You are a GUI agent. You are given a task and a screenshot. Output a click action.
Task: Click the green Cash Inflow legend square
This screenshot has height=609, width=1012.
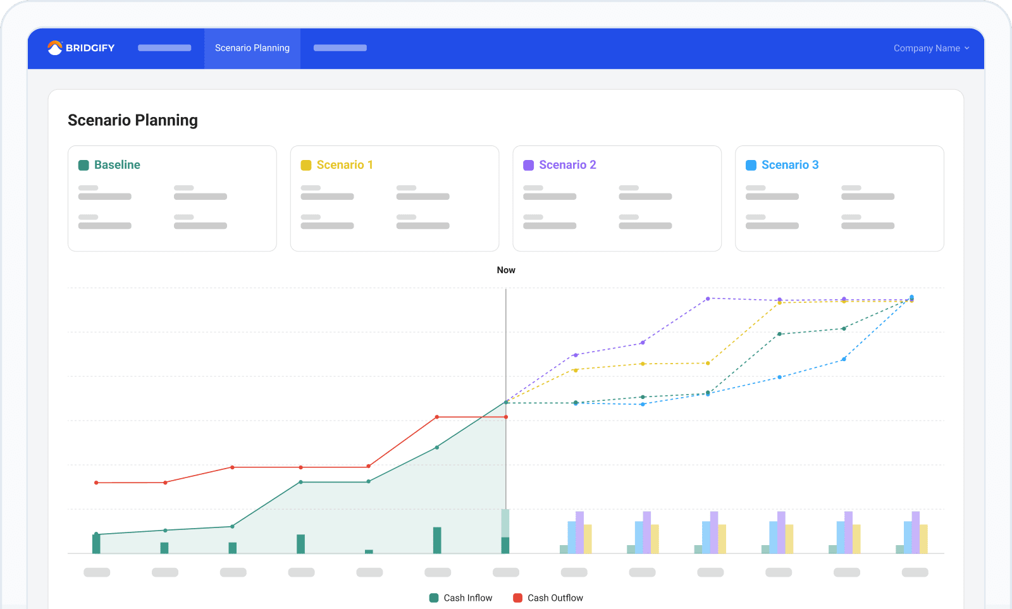pos(434,598)
